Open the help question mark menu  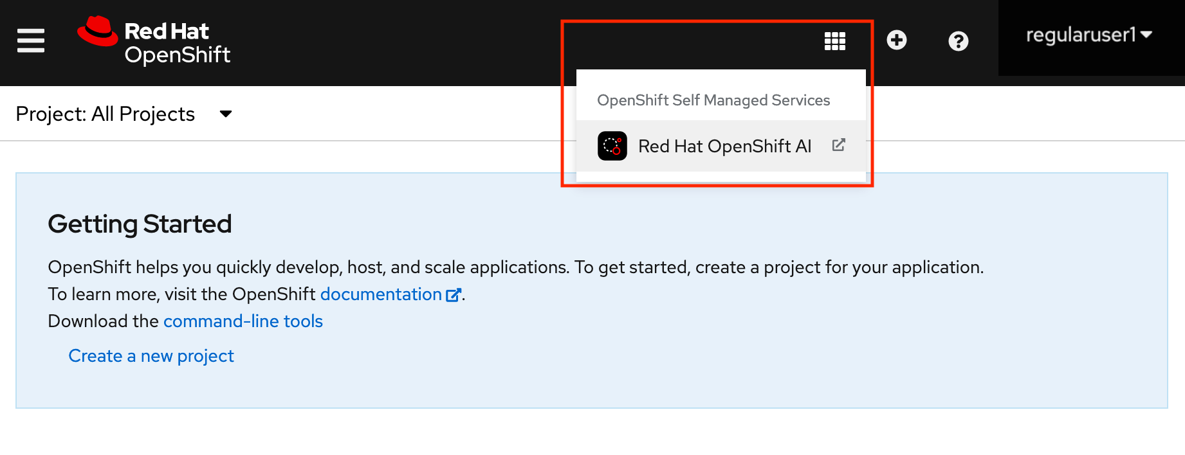(958, 41)
